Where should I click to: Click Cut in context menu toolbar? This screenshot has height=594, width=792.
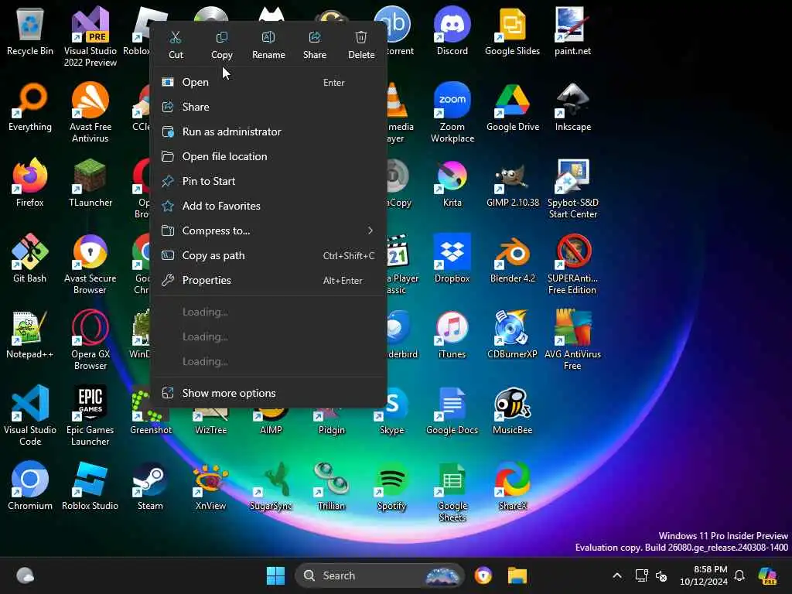coord(176,45)
